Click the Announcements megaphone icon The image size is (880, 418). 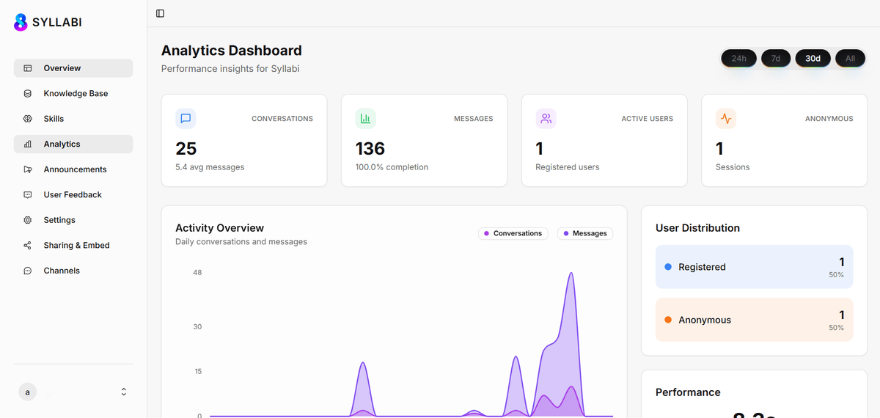[x=28, y=169]
